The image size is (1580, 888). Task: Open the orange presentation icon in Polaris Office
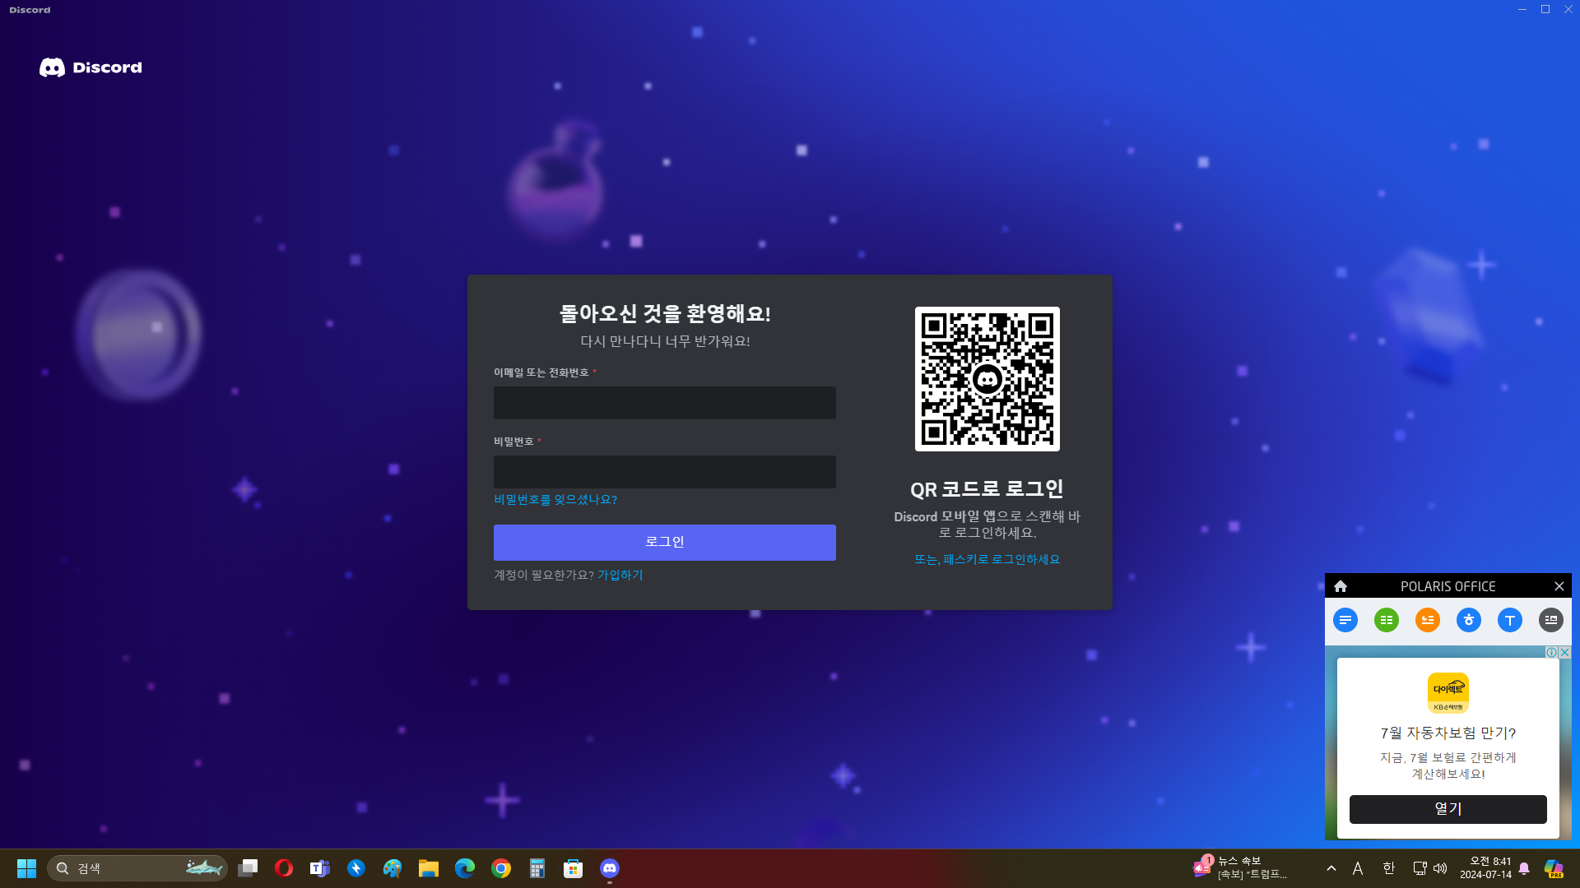click(x=1428, y=620)
